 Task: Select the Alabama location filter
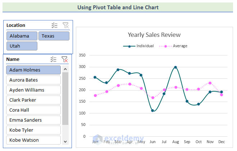point(22,36)
